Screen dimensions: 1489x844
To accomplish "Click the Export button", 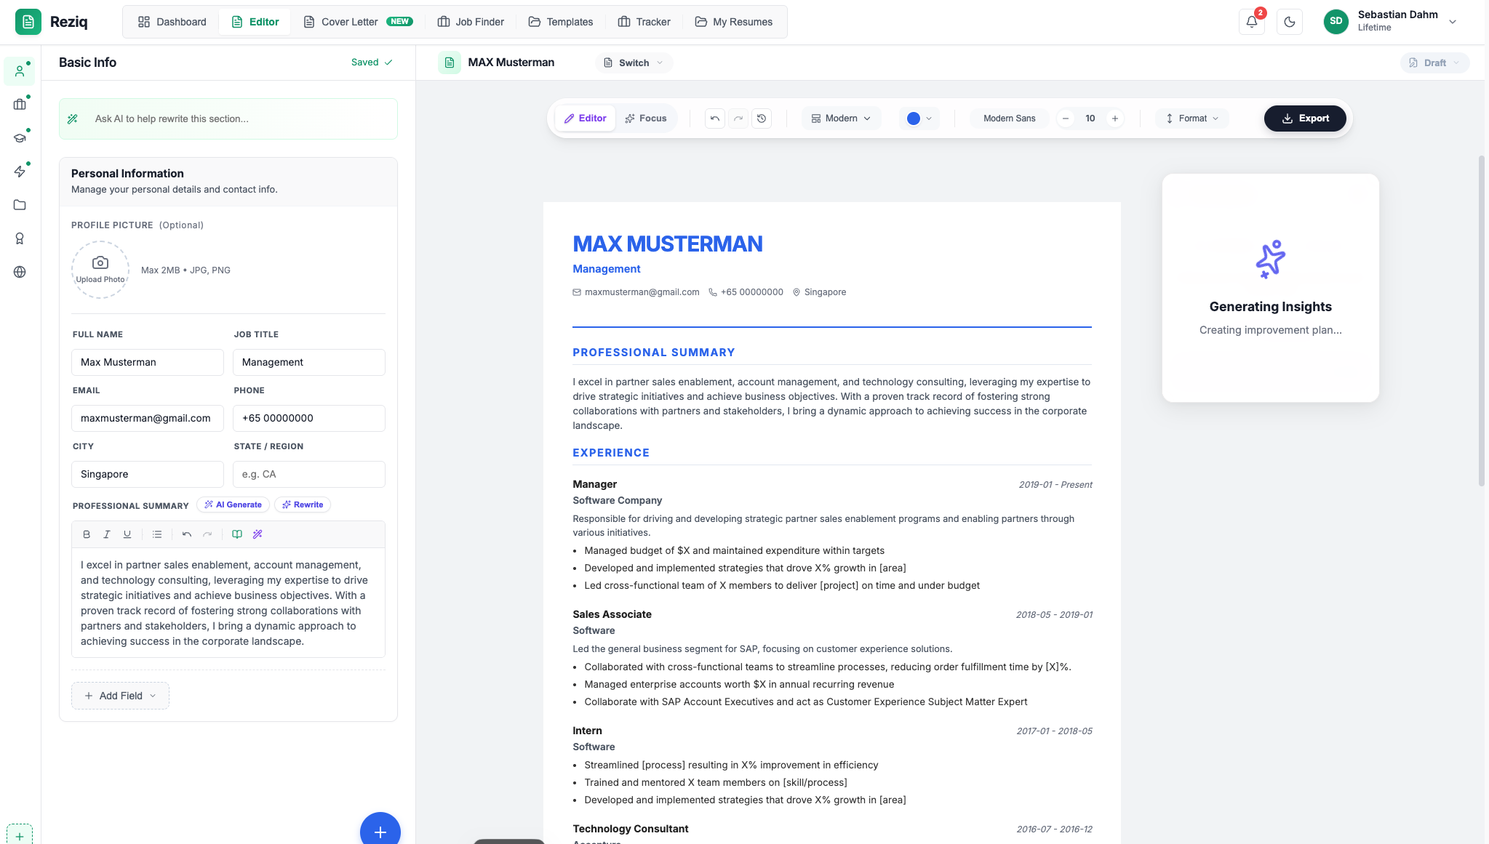I will tap(1304, 118).
